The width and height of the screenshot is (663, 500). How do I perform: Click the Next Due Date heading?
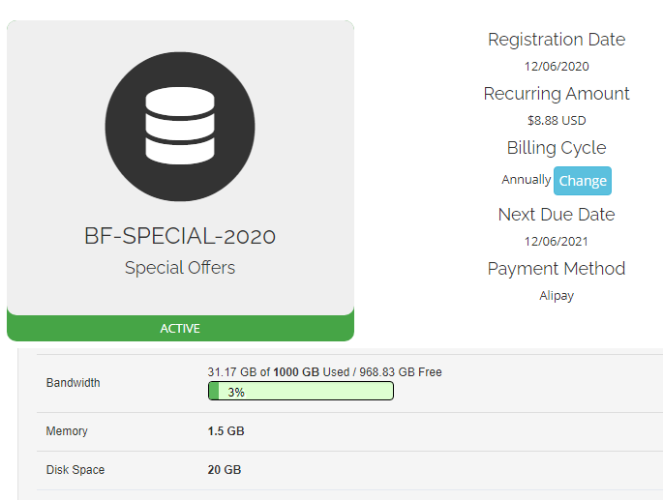[x=557, y=215]
